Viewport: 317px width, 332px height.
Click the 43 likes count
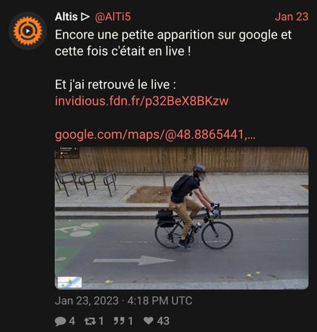click(163, 321)
